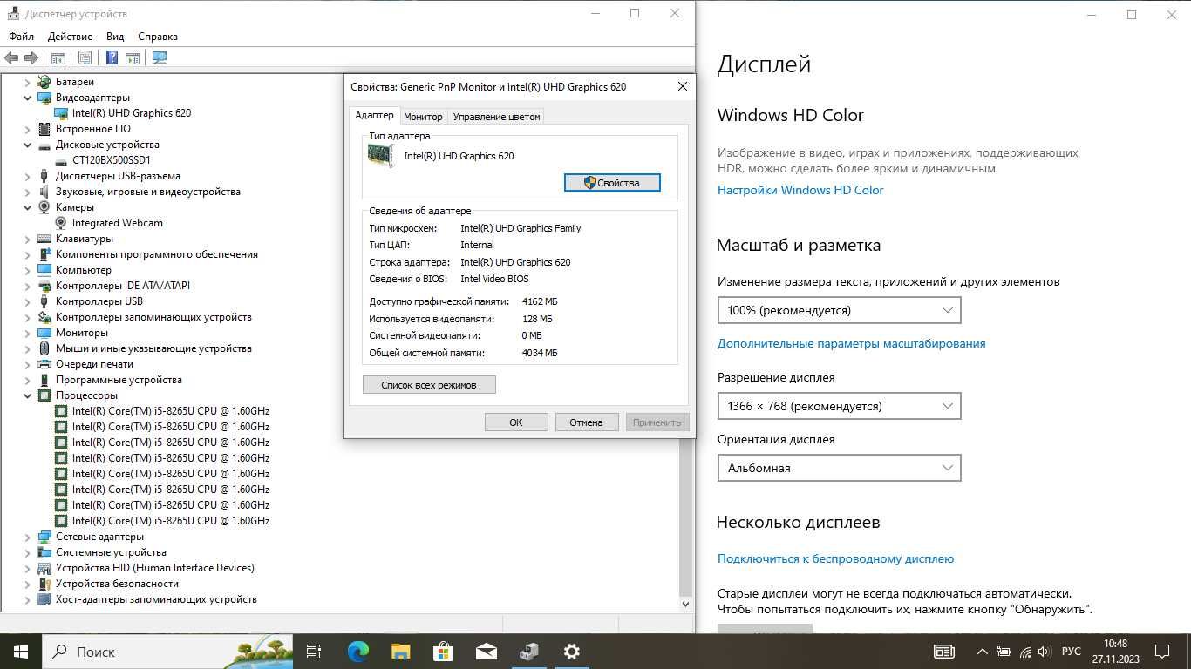The image size is (1191, 669).
Task: Select the Мониторы category icon
Action: tap(44, 333)
